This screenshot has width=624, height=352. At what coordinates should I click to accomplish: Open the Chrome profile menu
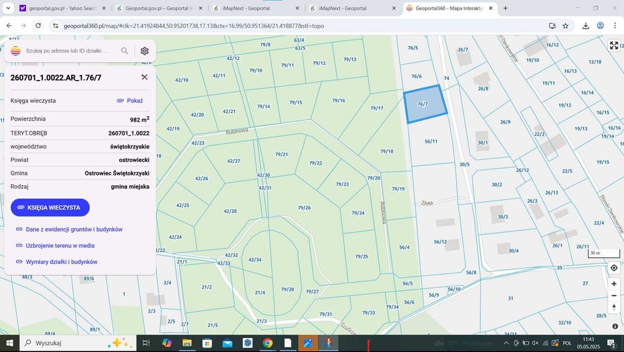(x=600, y=26)
